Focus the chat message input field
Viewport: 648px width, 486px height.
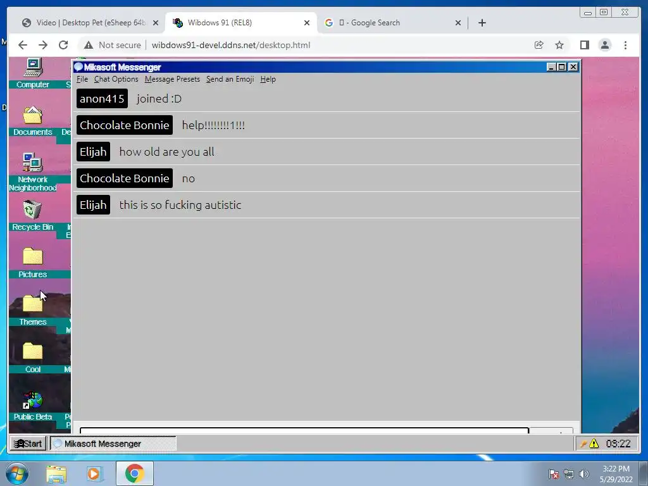point(304,430)
